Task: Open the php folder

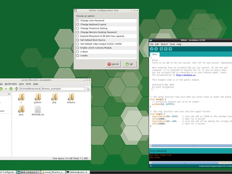Action: (x=54, y=98)
